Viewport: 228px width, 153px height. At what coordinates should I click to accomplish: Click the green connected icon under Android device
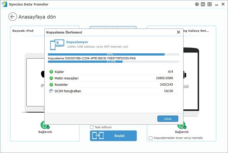[x=182, y=126]
